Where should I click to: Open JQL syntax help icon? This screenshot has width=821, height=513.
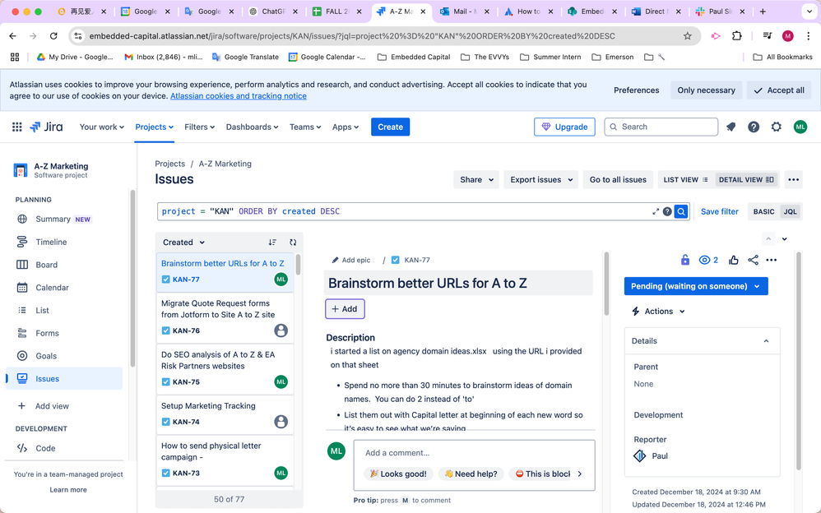coord(667,211)
